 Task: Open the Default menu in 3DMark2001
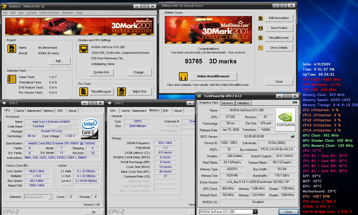click(32, 13)
